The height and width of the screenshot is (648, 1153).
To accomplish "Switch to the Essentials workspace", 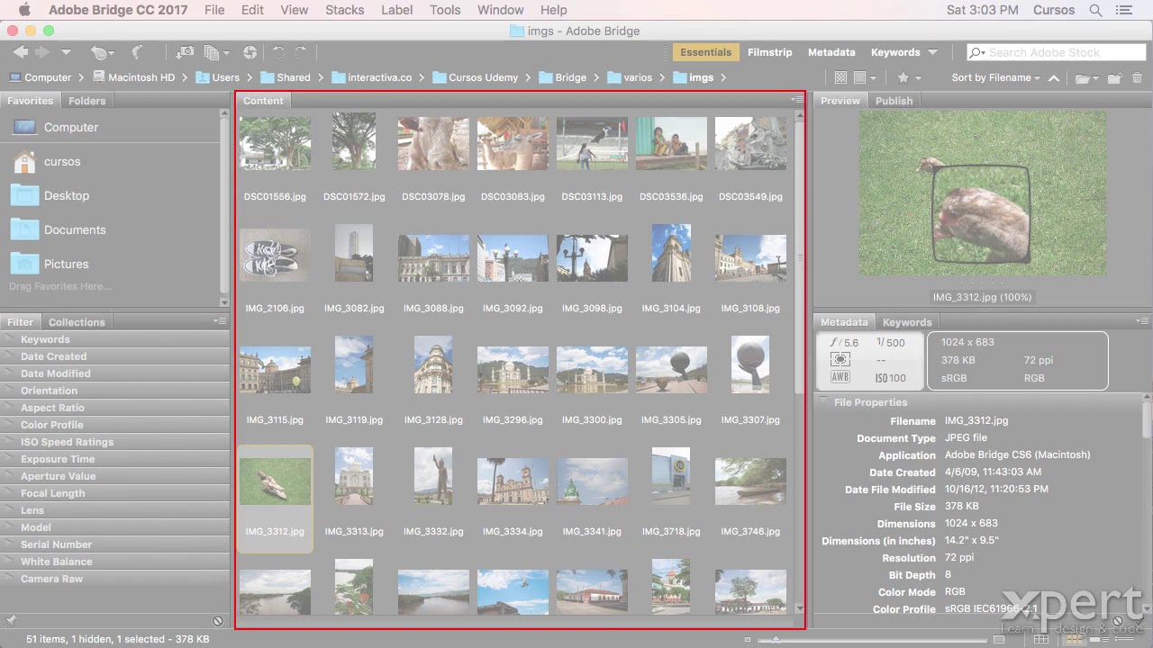I will tap(705, 52).
